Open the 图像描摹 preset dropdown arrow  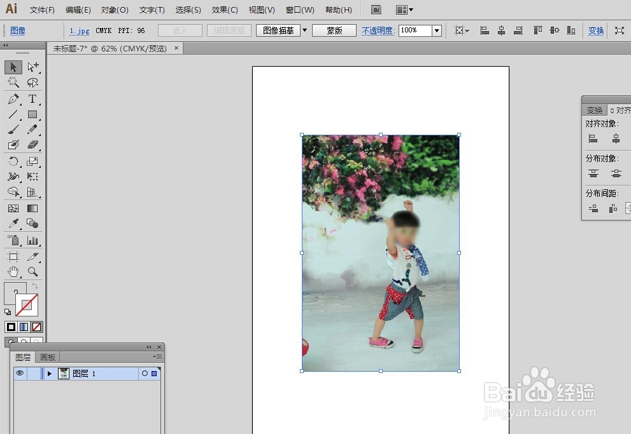[x=304, y=31]
